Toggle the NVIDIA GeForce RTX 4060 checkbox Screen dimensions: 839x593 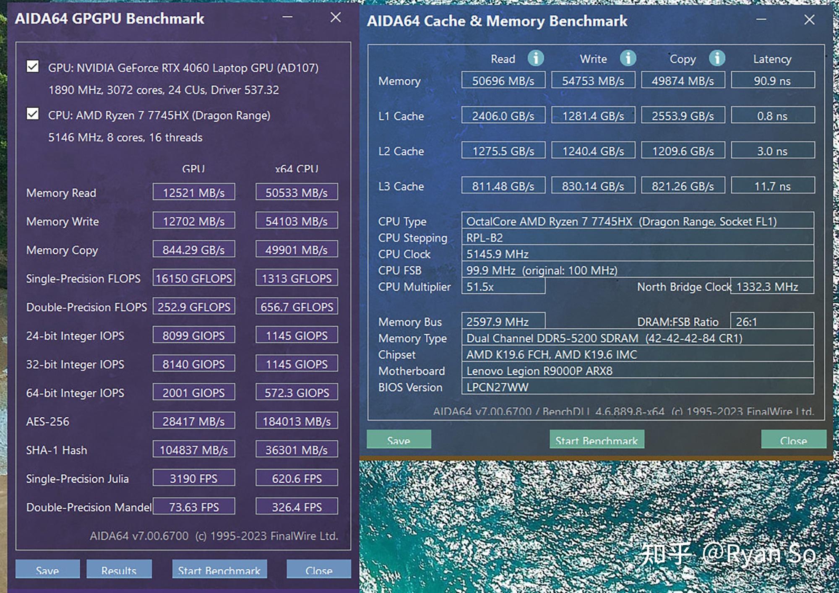[x=31, y=69]
